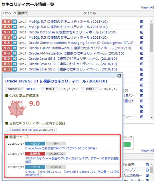Viewport: 157px width, 181px height.
Task: Open IPA news Oracle Java の脆弱性対策 link
Action: point(61,148)
